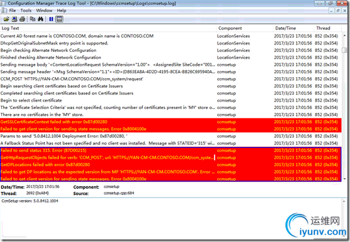The height and width of the screenshot is (242, 350).
Task: Click log list scroll down arrow
Action: pos(344,179)
